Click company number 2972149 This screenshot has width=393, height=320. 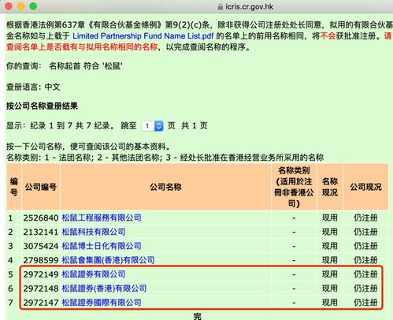pos(41,274)
